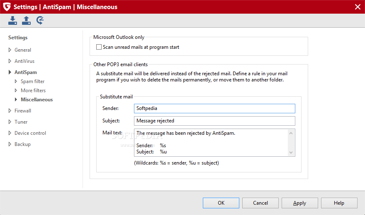Click the Wildcards hint text
This screenshot has width=365, height=215.
pos(176,163)
